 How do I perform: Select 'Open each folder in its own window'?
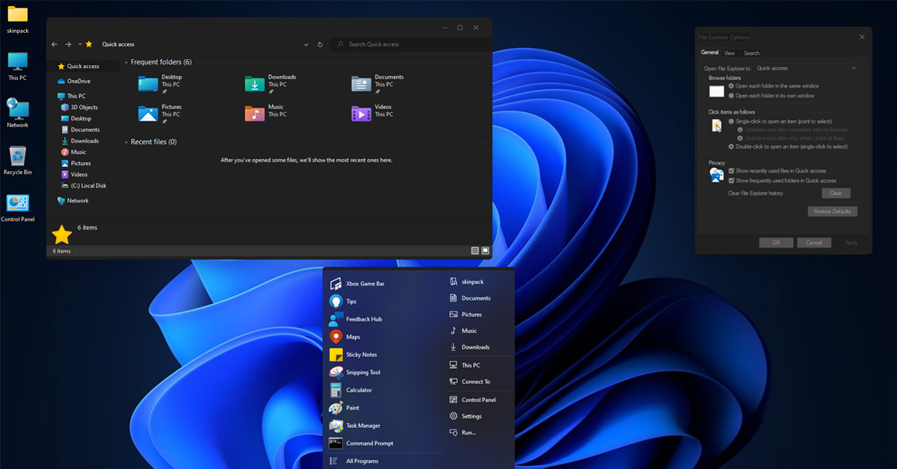tap(732, 96)
